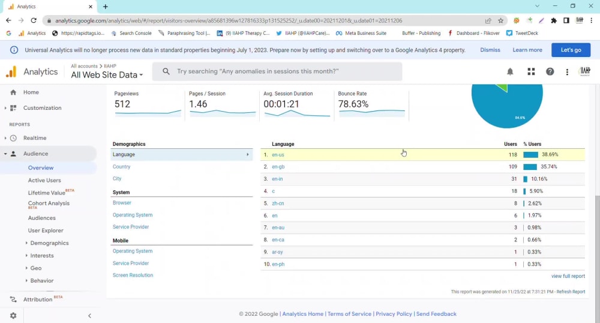Image resolution: width=600 pixels, height=323 pixels.
Task: Open the User Explorer report
Action: (x=46, y=231)
